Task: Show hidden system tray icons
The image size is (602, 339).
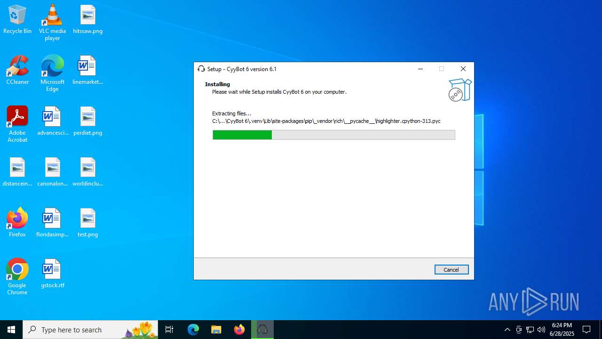Action: [x=507, y=330]
